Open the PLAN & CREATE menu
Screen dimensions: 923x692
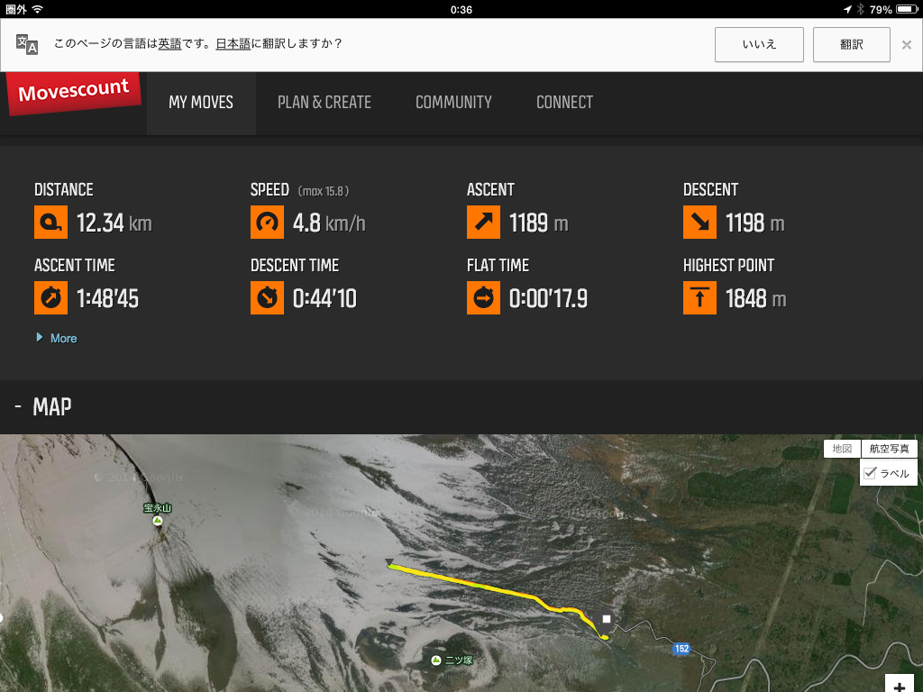click(x=324, y=103)
